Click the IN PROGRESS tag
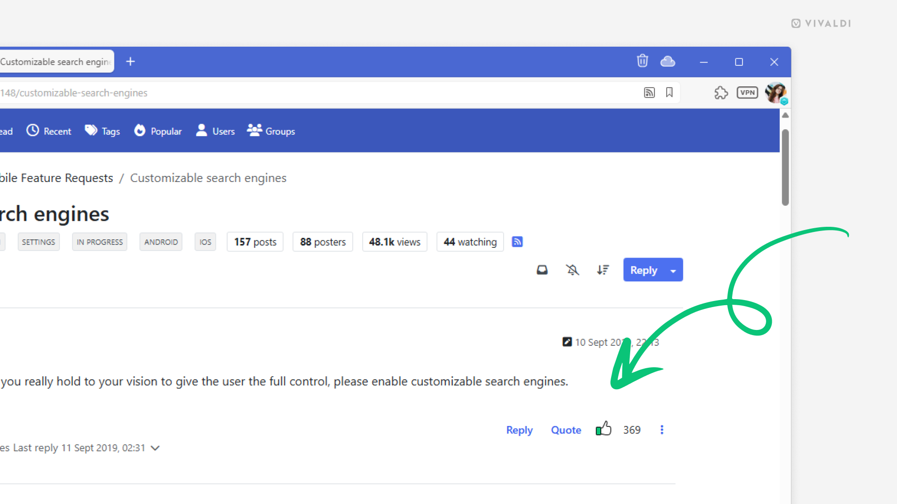 (100, 242)
